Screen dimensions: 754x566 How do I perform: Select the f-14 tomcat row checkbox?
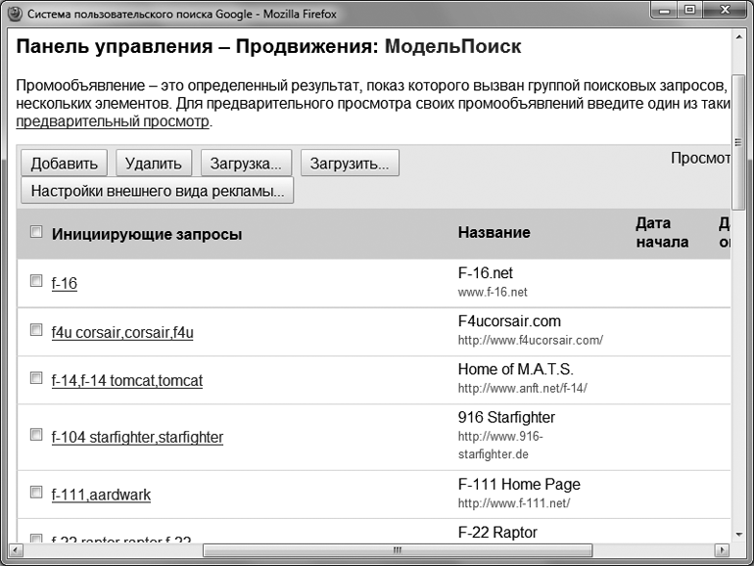pyautogui.click(x=36, y=378)
